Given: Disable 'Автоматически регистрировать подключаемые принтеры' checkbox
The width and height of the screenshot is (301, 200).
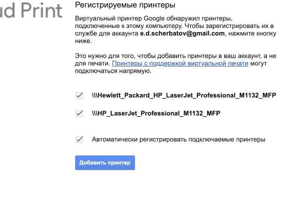Looking at the screenshot, I should pos(79,139).
